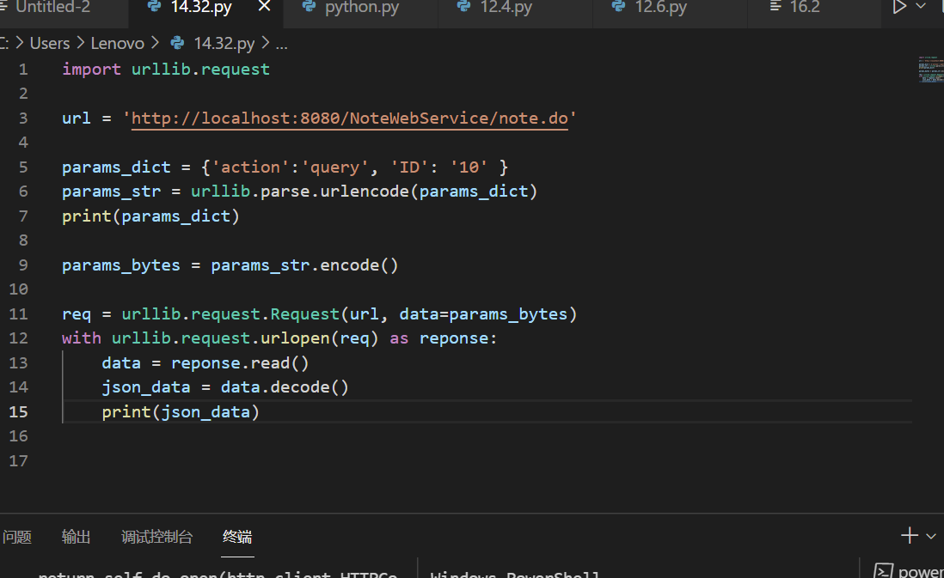The width and height of the screenshot is (944, 578).
Task: Close the 14.32.py editor tab
Action: point(264,8)
